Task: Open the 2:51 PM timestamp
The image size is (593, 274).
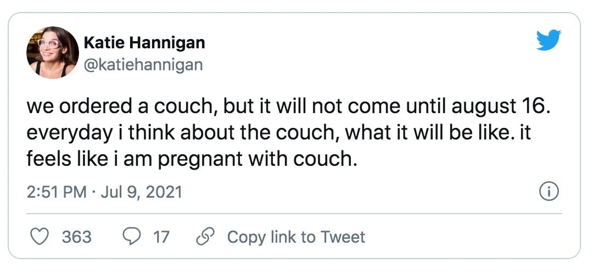Action: [x=57, y=192]
